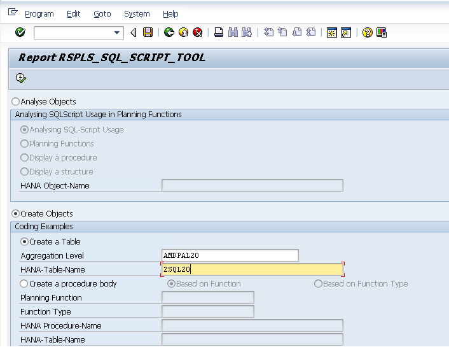Click Aggregation Level field containing AMDPAL20
This screenshot has height=347, width=449.
pos(230,255)
